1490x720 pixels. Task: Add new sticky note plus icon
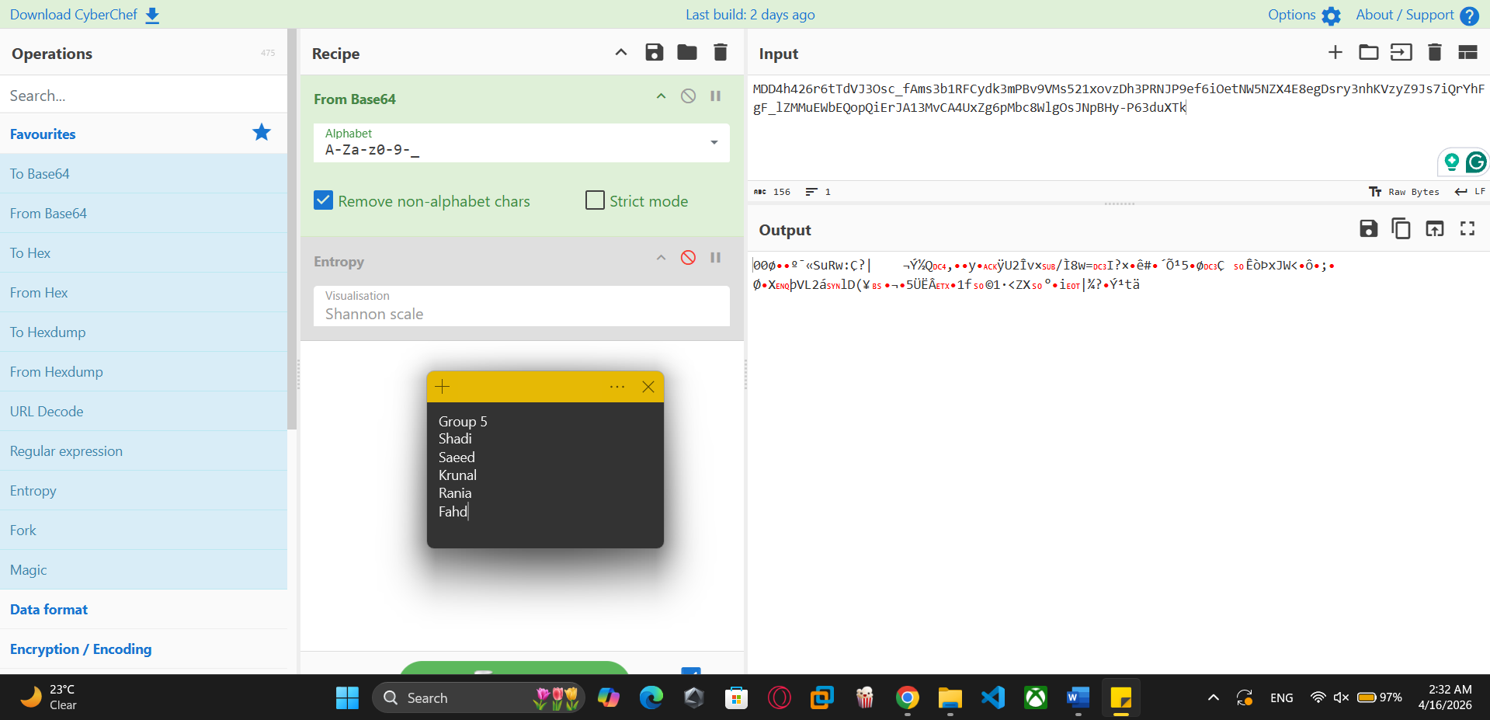(443, 386)
